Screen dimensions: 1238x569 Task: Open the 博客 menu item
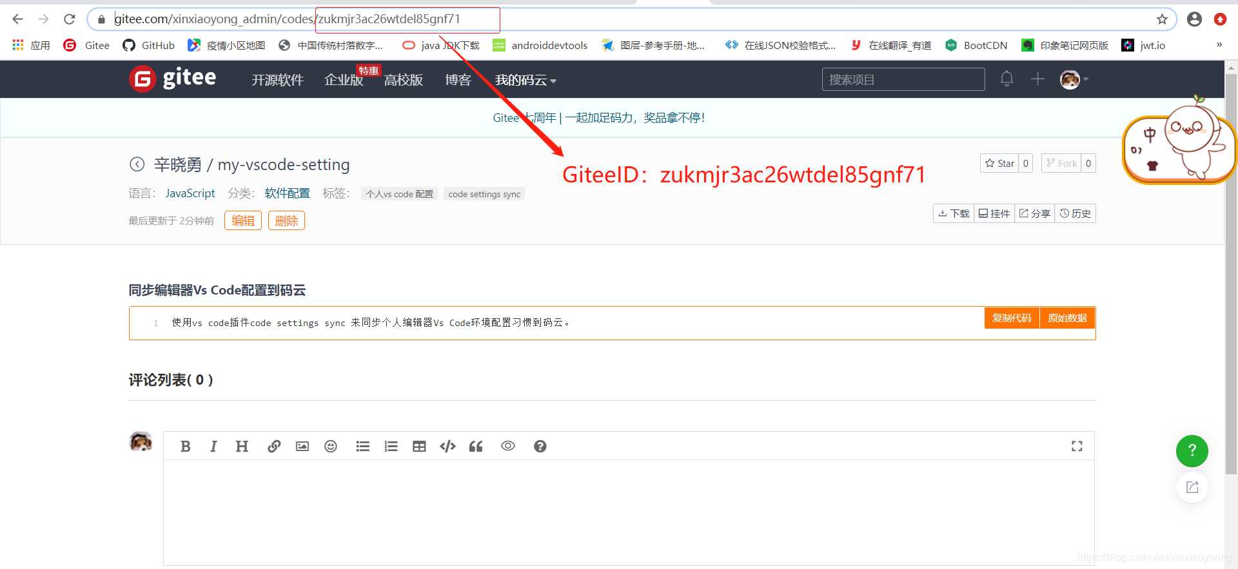(458, 80)
